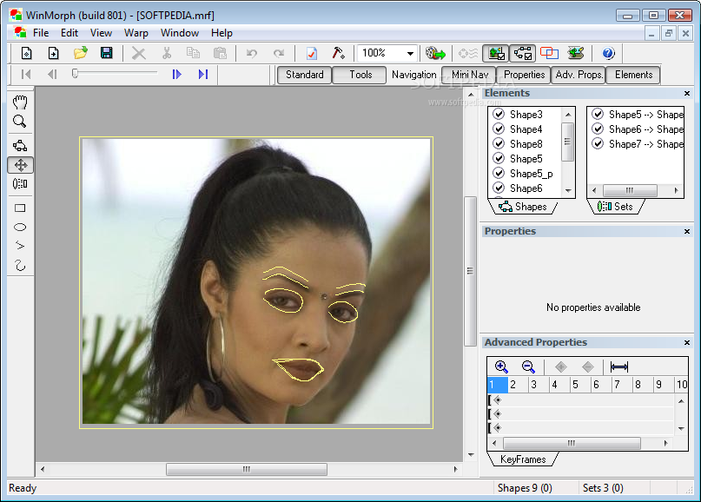
Task: Click the Paste clipboard icon
Action: (x=220, y=53)
